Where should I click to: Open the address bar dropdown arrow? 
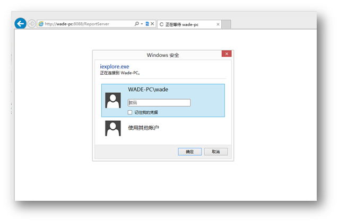(x=142, y=24)
